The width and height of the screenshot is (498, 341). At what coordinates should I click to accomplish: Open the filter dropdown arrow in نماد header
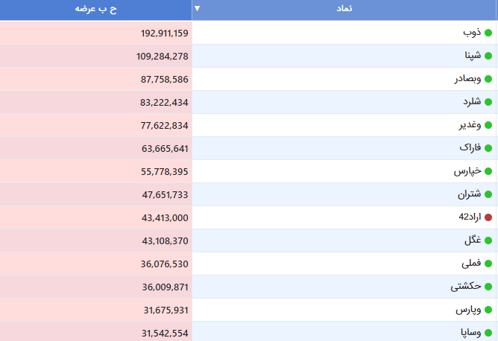(198, 8)
